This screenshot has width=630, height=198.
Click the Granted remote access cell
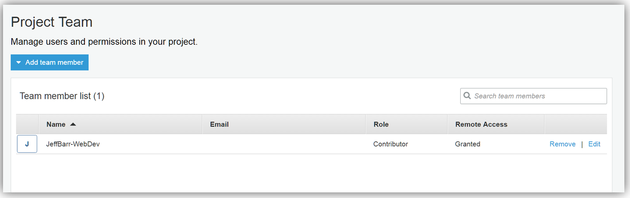pyautogui.click(x=468, y=144)
